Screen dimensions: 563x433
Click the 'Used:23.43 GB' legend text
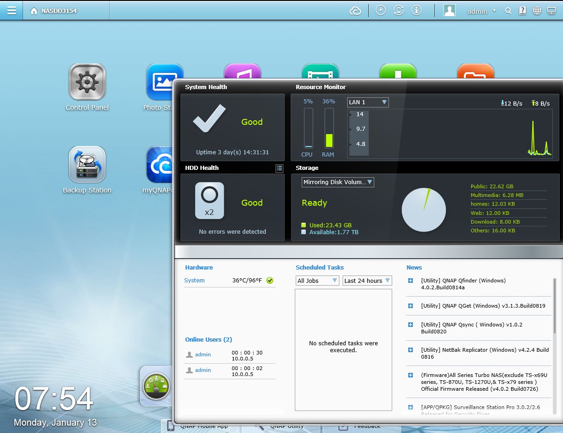click(x=331, y=225)
